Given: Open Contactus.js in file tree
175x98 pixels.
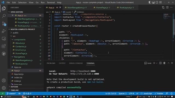Looking at the screenshot, I should click(x=26, y=47).
